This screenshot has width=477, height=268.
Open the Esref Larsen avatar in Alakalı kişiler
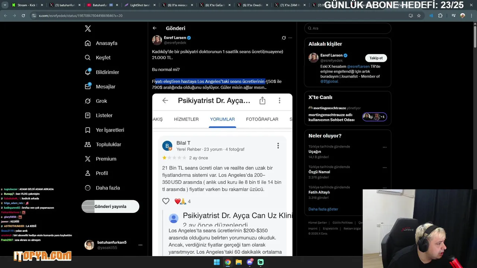coord(313,58)
